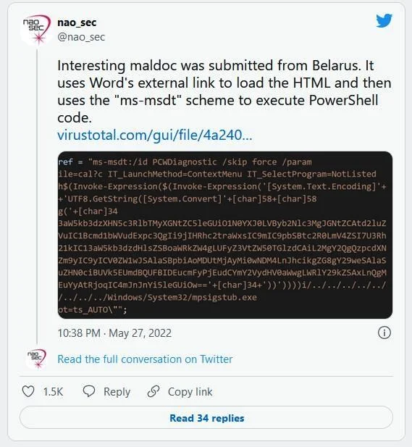
Task: Open the nao_sec display name
Action: tap(77, 22)
